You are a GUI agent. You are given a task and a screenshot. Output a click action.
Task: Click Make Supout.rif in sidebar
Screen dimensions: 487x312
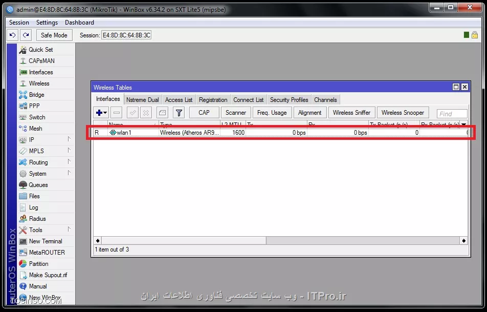[46, 275]
